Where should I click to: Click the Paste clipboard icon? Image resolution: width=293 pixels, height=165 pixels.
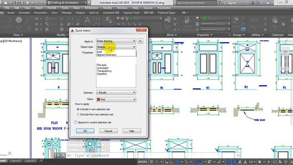click(x=275, y=20)
